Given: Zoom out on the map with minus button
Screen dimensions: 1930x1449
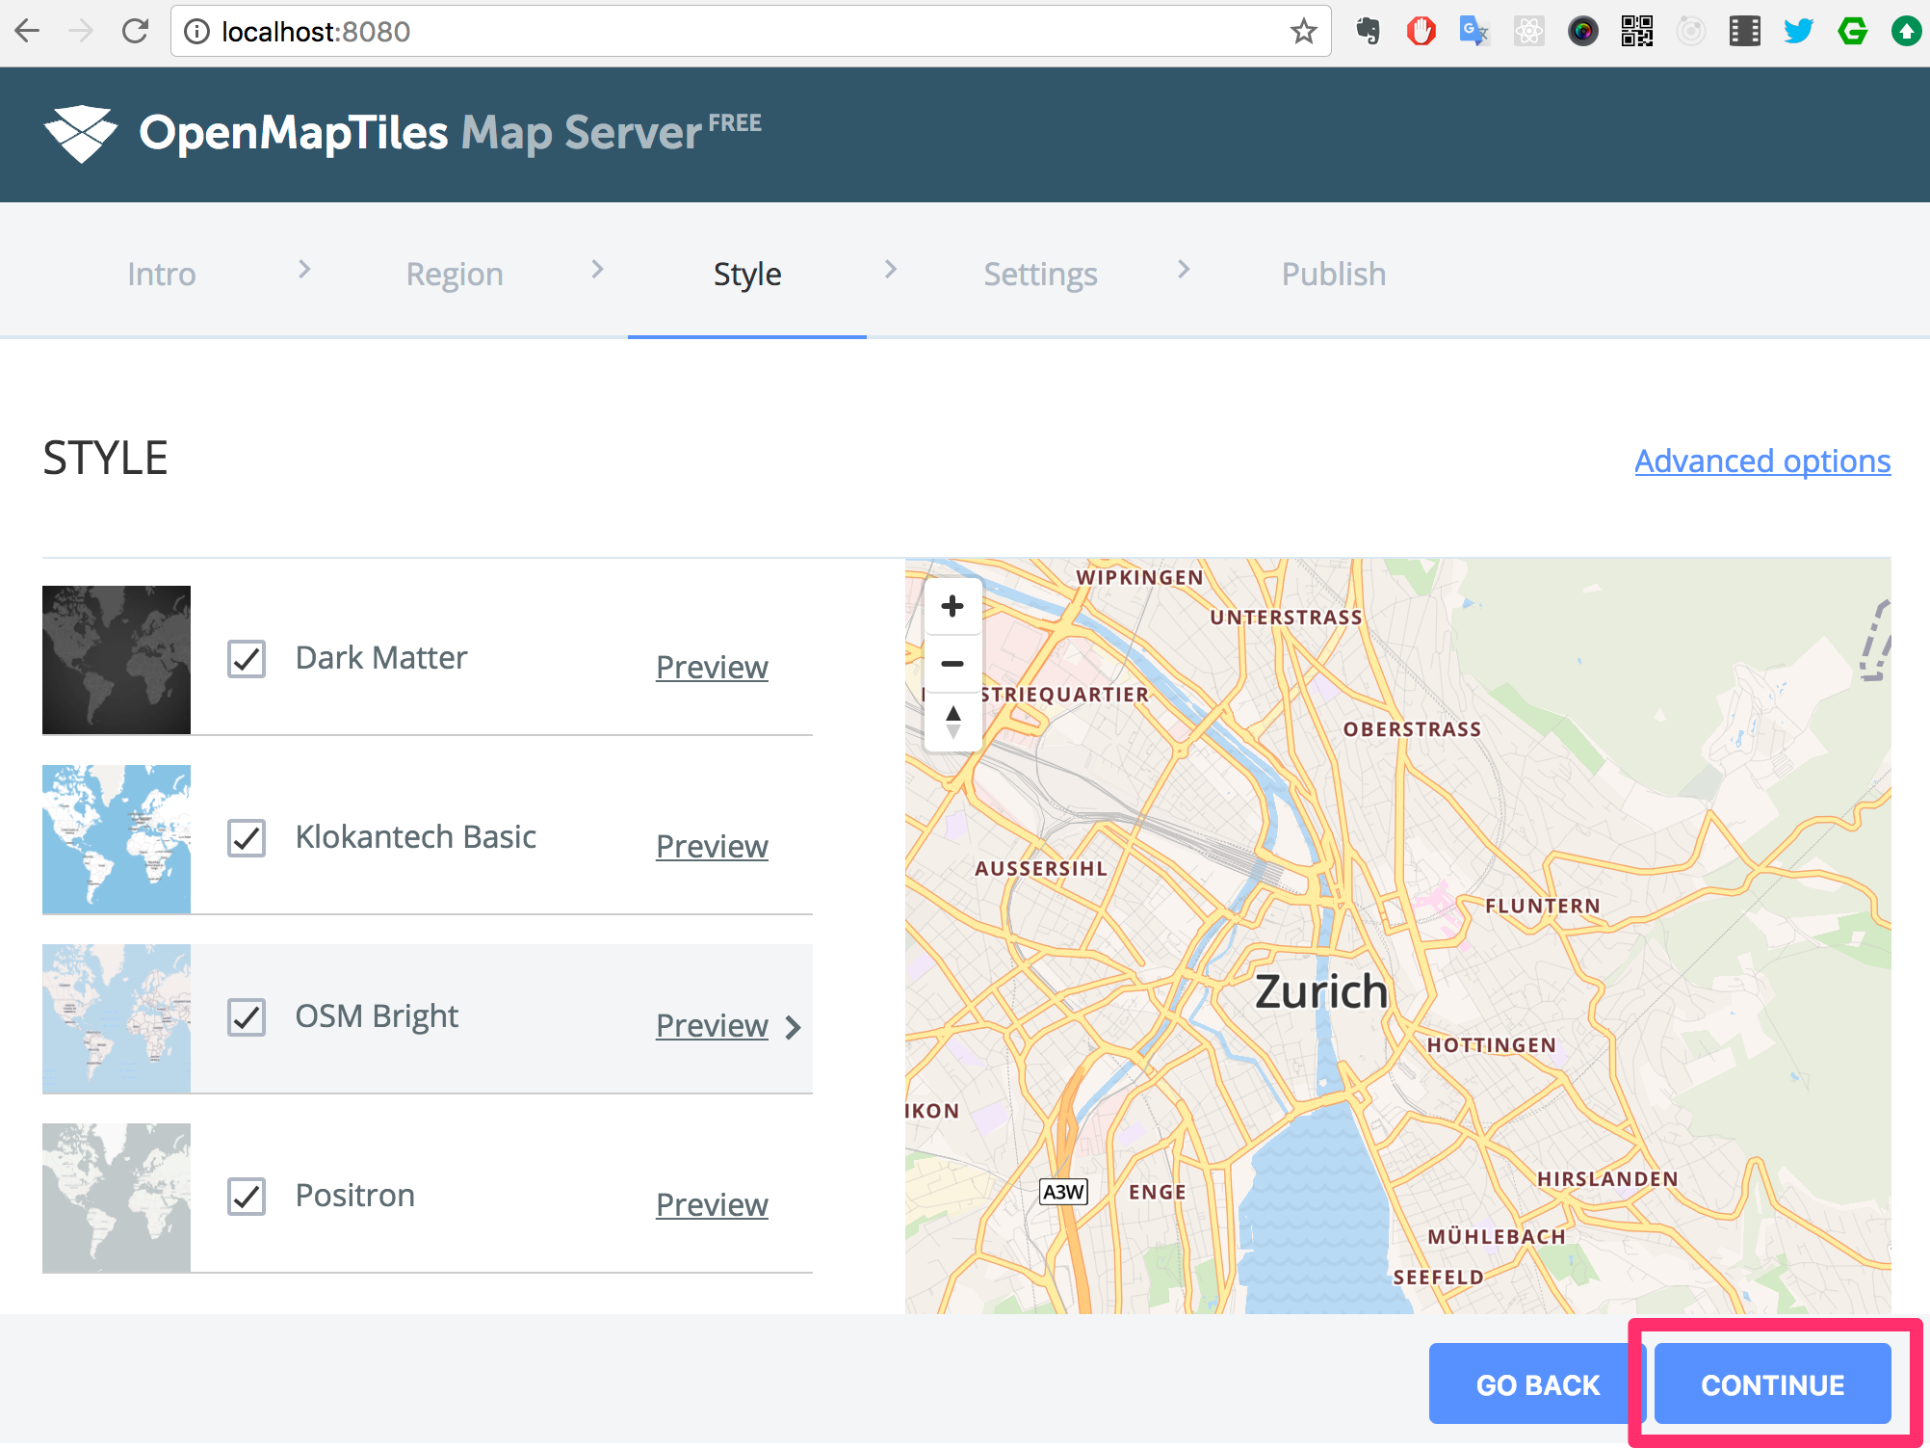Looking at the screenshot, I should click(952, 664).
